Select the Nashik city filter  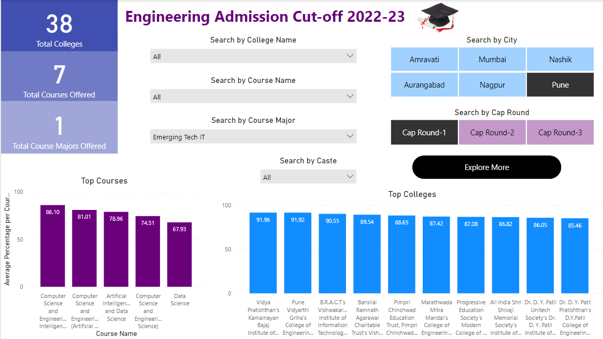(x=559, y=59)
